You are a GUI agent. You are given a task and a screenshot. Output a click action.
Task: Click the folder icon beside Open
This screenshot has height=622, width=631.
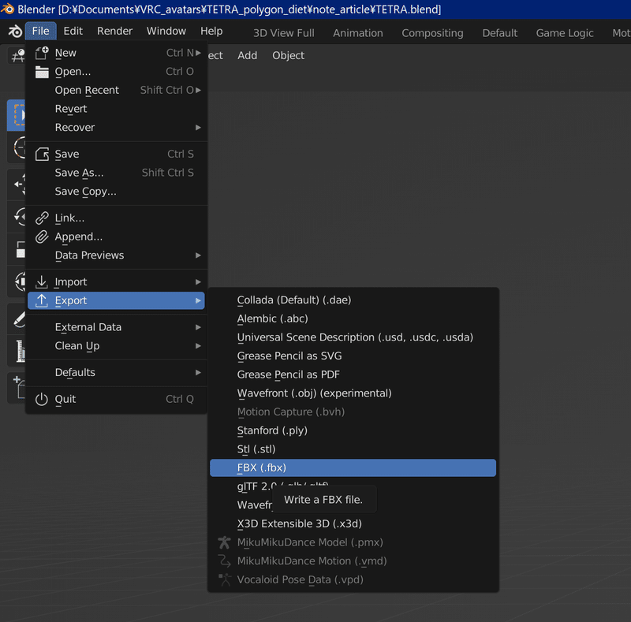[x=42, y=72]
